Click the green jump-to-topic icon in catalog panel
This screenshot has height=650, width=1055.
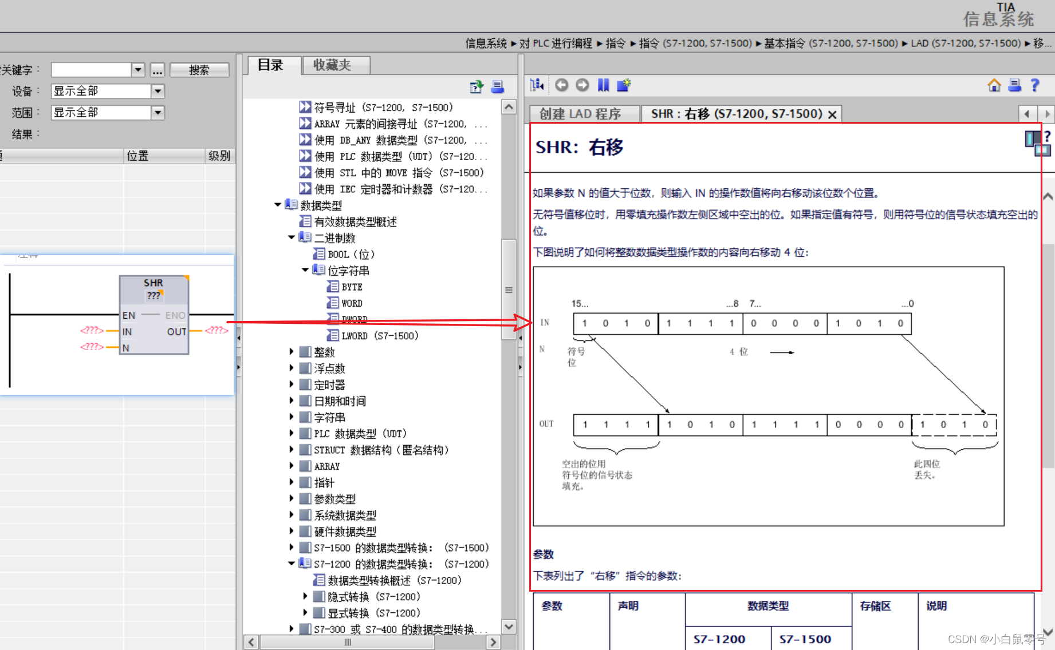tap(476, 87)
